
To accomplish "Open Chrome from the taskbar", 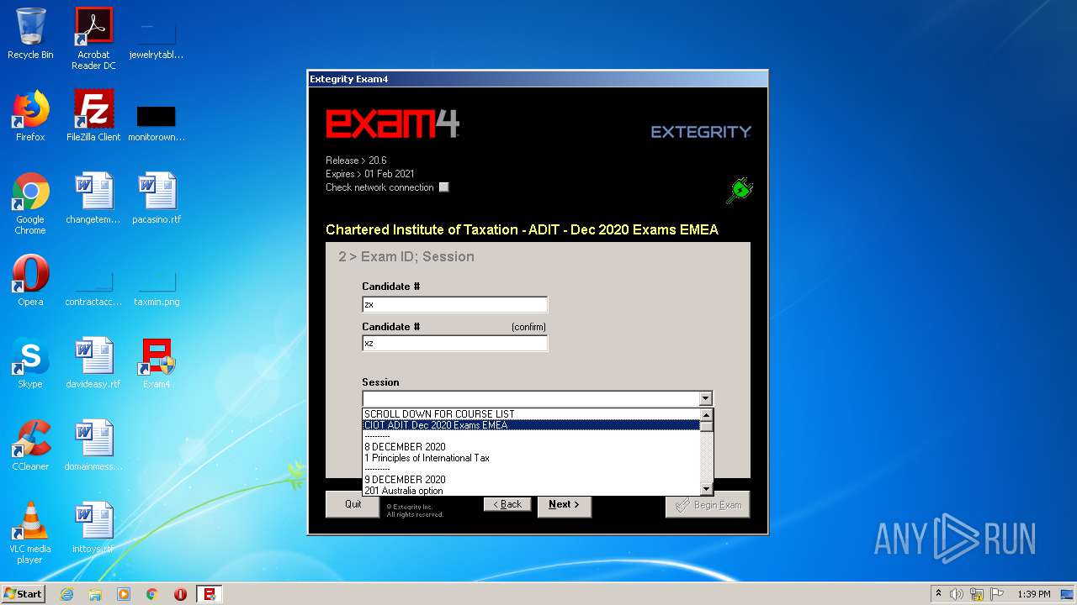I will (x=152, y=594).
